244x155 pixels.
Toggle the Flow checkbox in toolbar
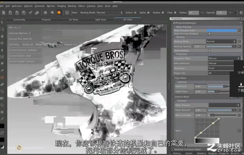175,13
